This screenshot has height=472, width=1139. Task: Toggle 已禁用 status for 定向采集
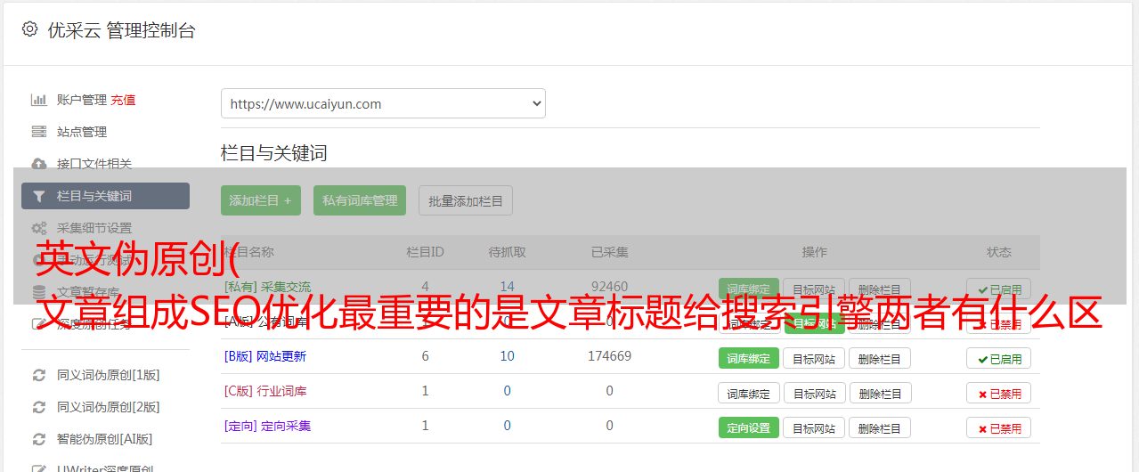(x=999, y=427)
